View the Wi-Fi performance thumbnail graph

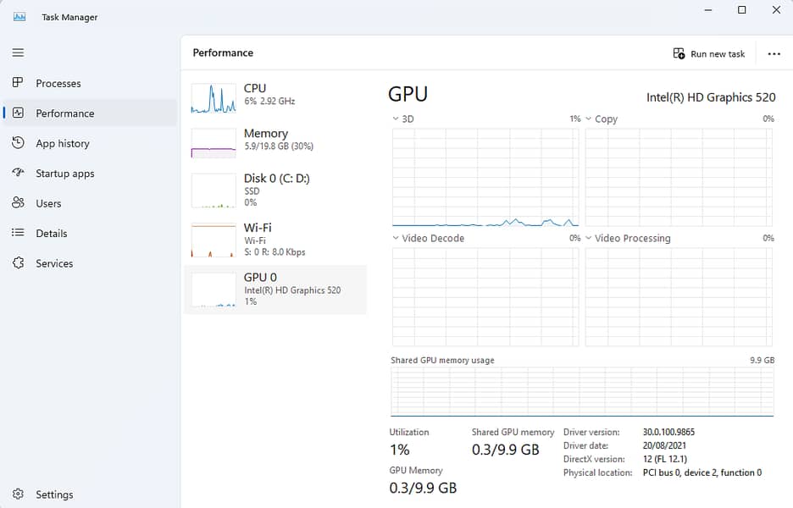pos(213,240)
